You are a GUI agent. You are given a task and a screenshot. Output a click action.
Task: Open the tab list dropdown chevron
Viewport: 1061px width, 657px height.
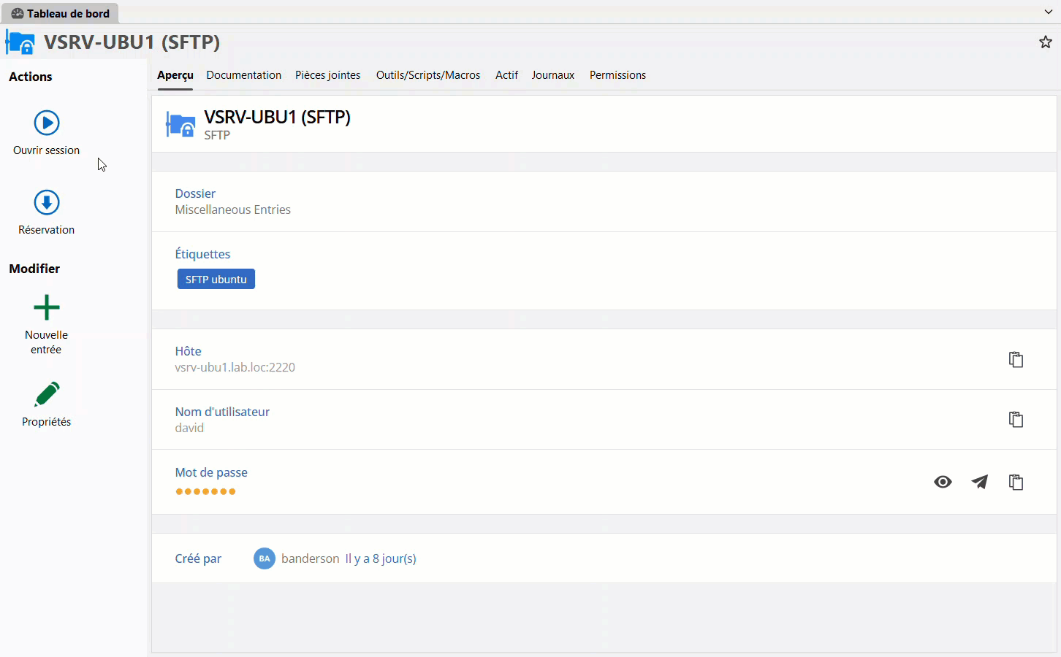(x=1049, y=12)
